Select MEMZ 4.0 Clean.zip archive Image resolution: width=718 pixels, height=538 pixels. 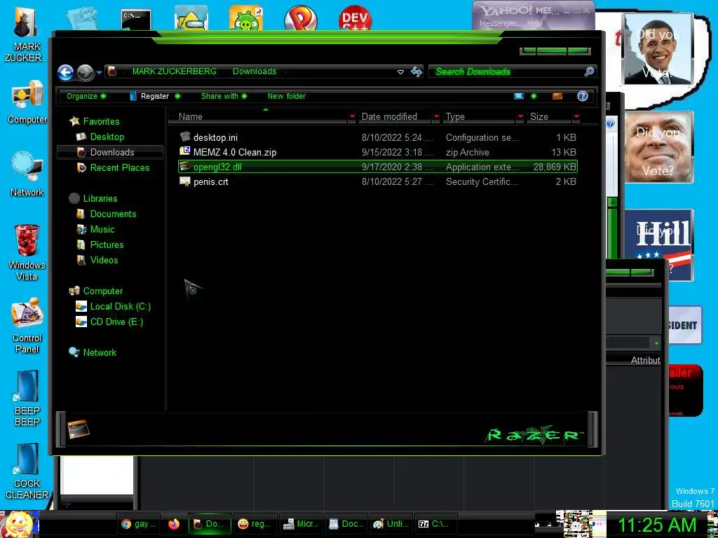[378, 152]
